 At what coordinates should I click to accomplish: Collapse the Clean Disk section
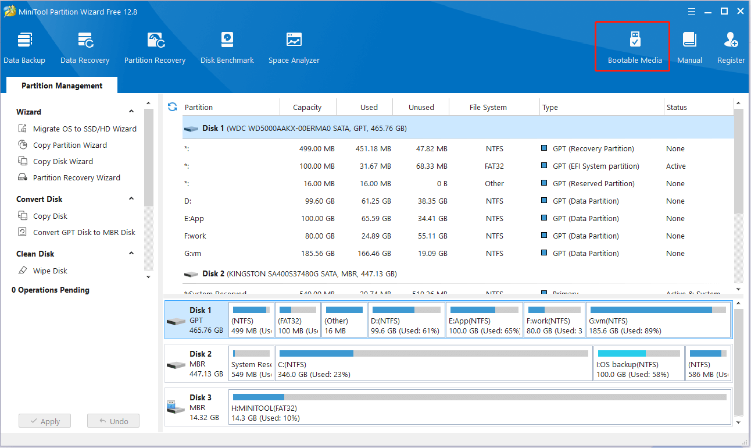tap(131, 254)
